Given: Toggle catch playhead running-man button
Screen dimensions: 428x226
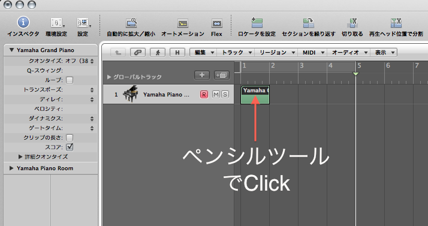Looking at the screenshot, I should [158, 52].
